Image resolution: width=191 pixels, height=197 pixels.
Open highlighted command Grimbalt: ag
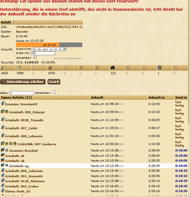coord(19,166)
